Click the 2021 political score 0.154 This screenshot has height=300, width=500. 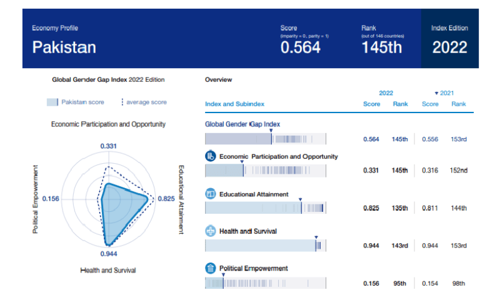coord(430,283)
